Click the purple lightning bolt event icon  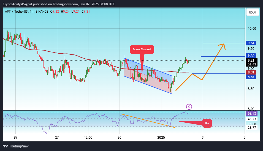pos(189,107)
